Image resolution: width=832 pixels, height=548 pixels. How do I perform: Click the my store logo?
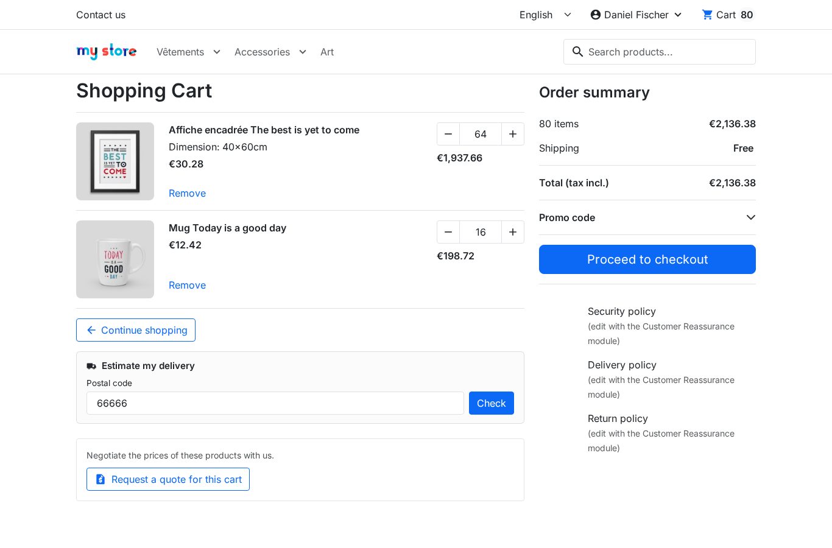click(107, 52)
